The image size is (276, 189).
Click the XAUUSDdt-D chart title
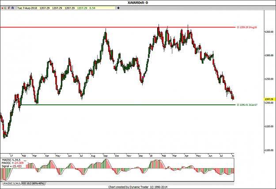point(138,3)
